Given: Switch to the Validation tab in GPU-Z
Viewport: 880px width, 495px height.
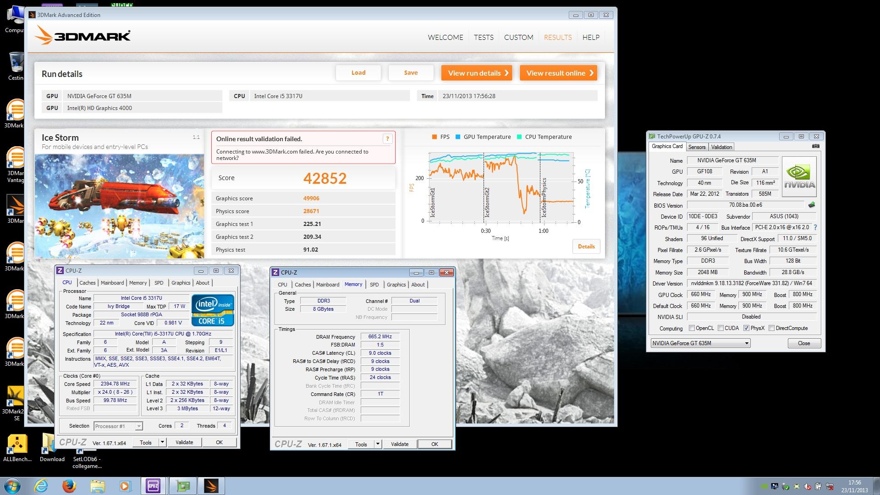Looking at the screenshot, I should [x=721, y=147].
